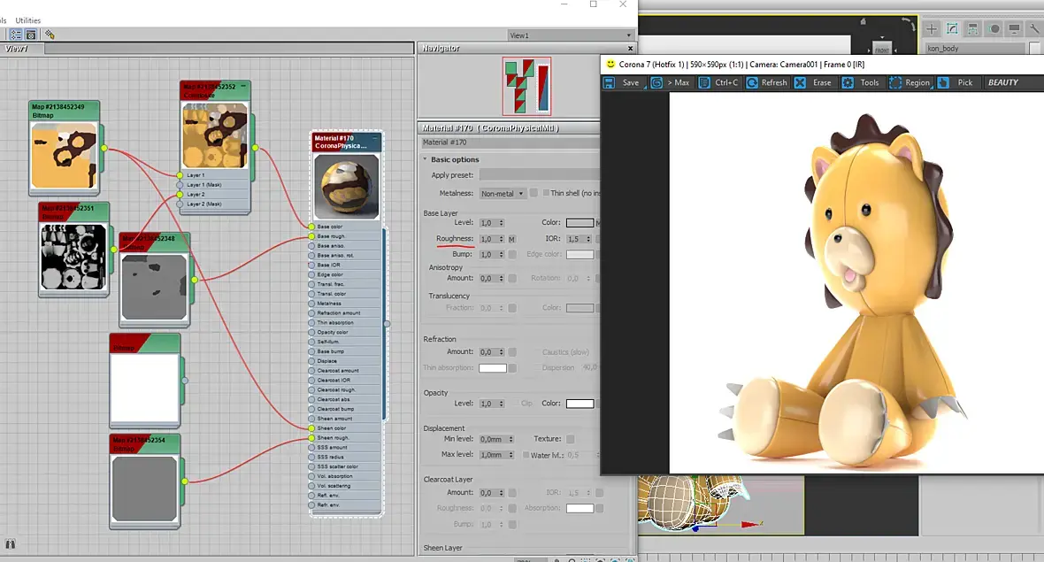Activate the Region render selection icon
This screenshot has height=562, width=1044.
click(x=895, y=82)
